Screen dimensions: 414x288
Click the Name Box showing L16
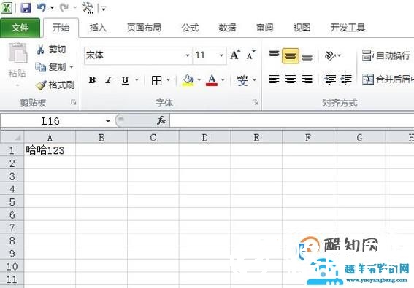click(51, 121)
